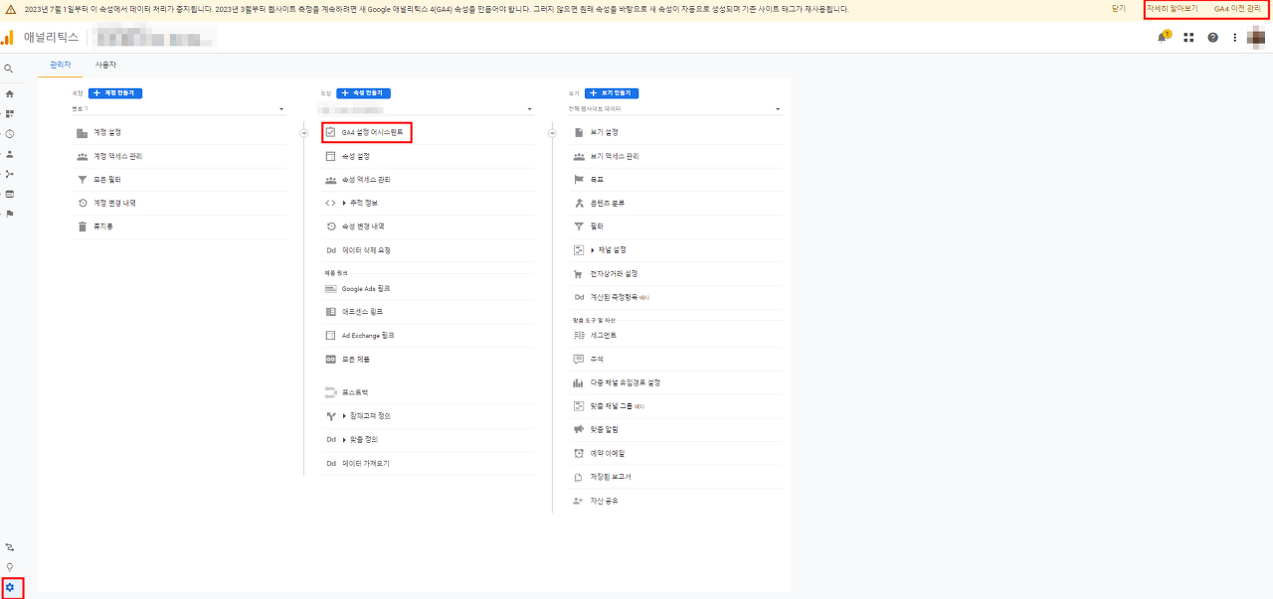
Task: Open the Admin gear icon
Action: click(10, 587)
